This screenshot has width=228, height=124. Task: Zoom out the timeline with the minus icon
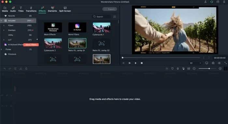194,69
